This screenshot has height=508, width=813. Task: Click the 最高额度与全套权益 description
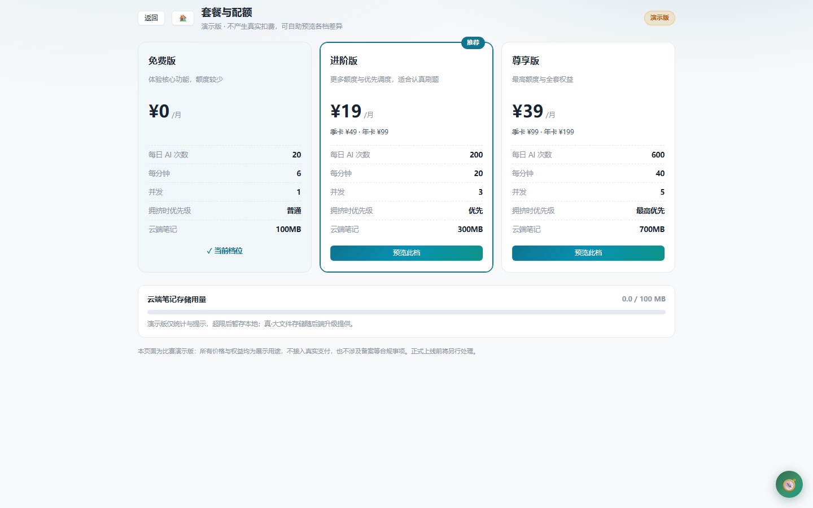click(x=543, y=80)
